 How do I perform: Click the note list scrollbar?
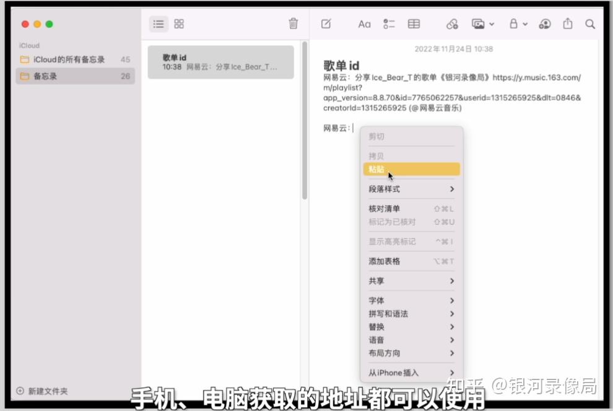(x=305, y=121)
